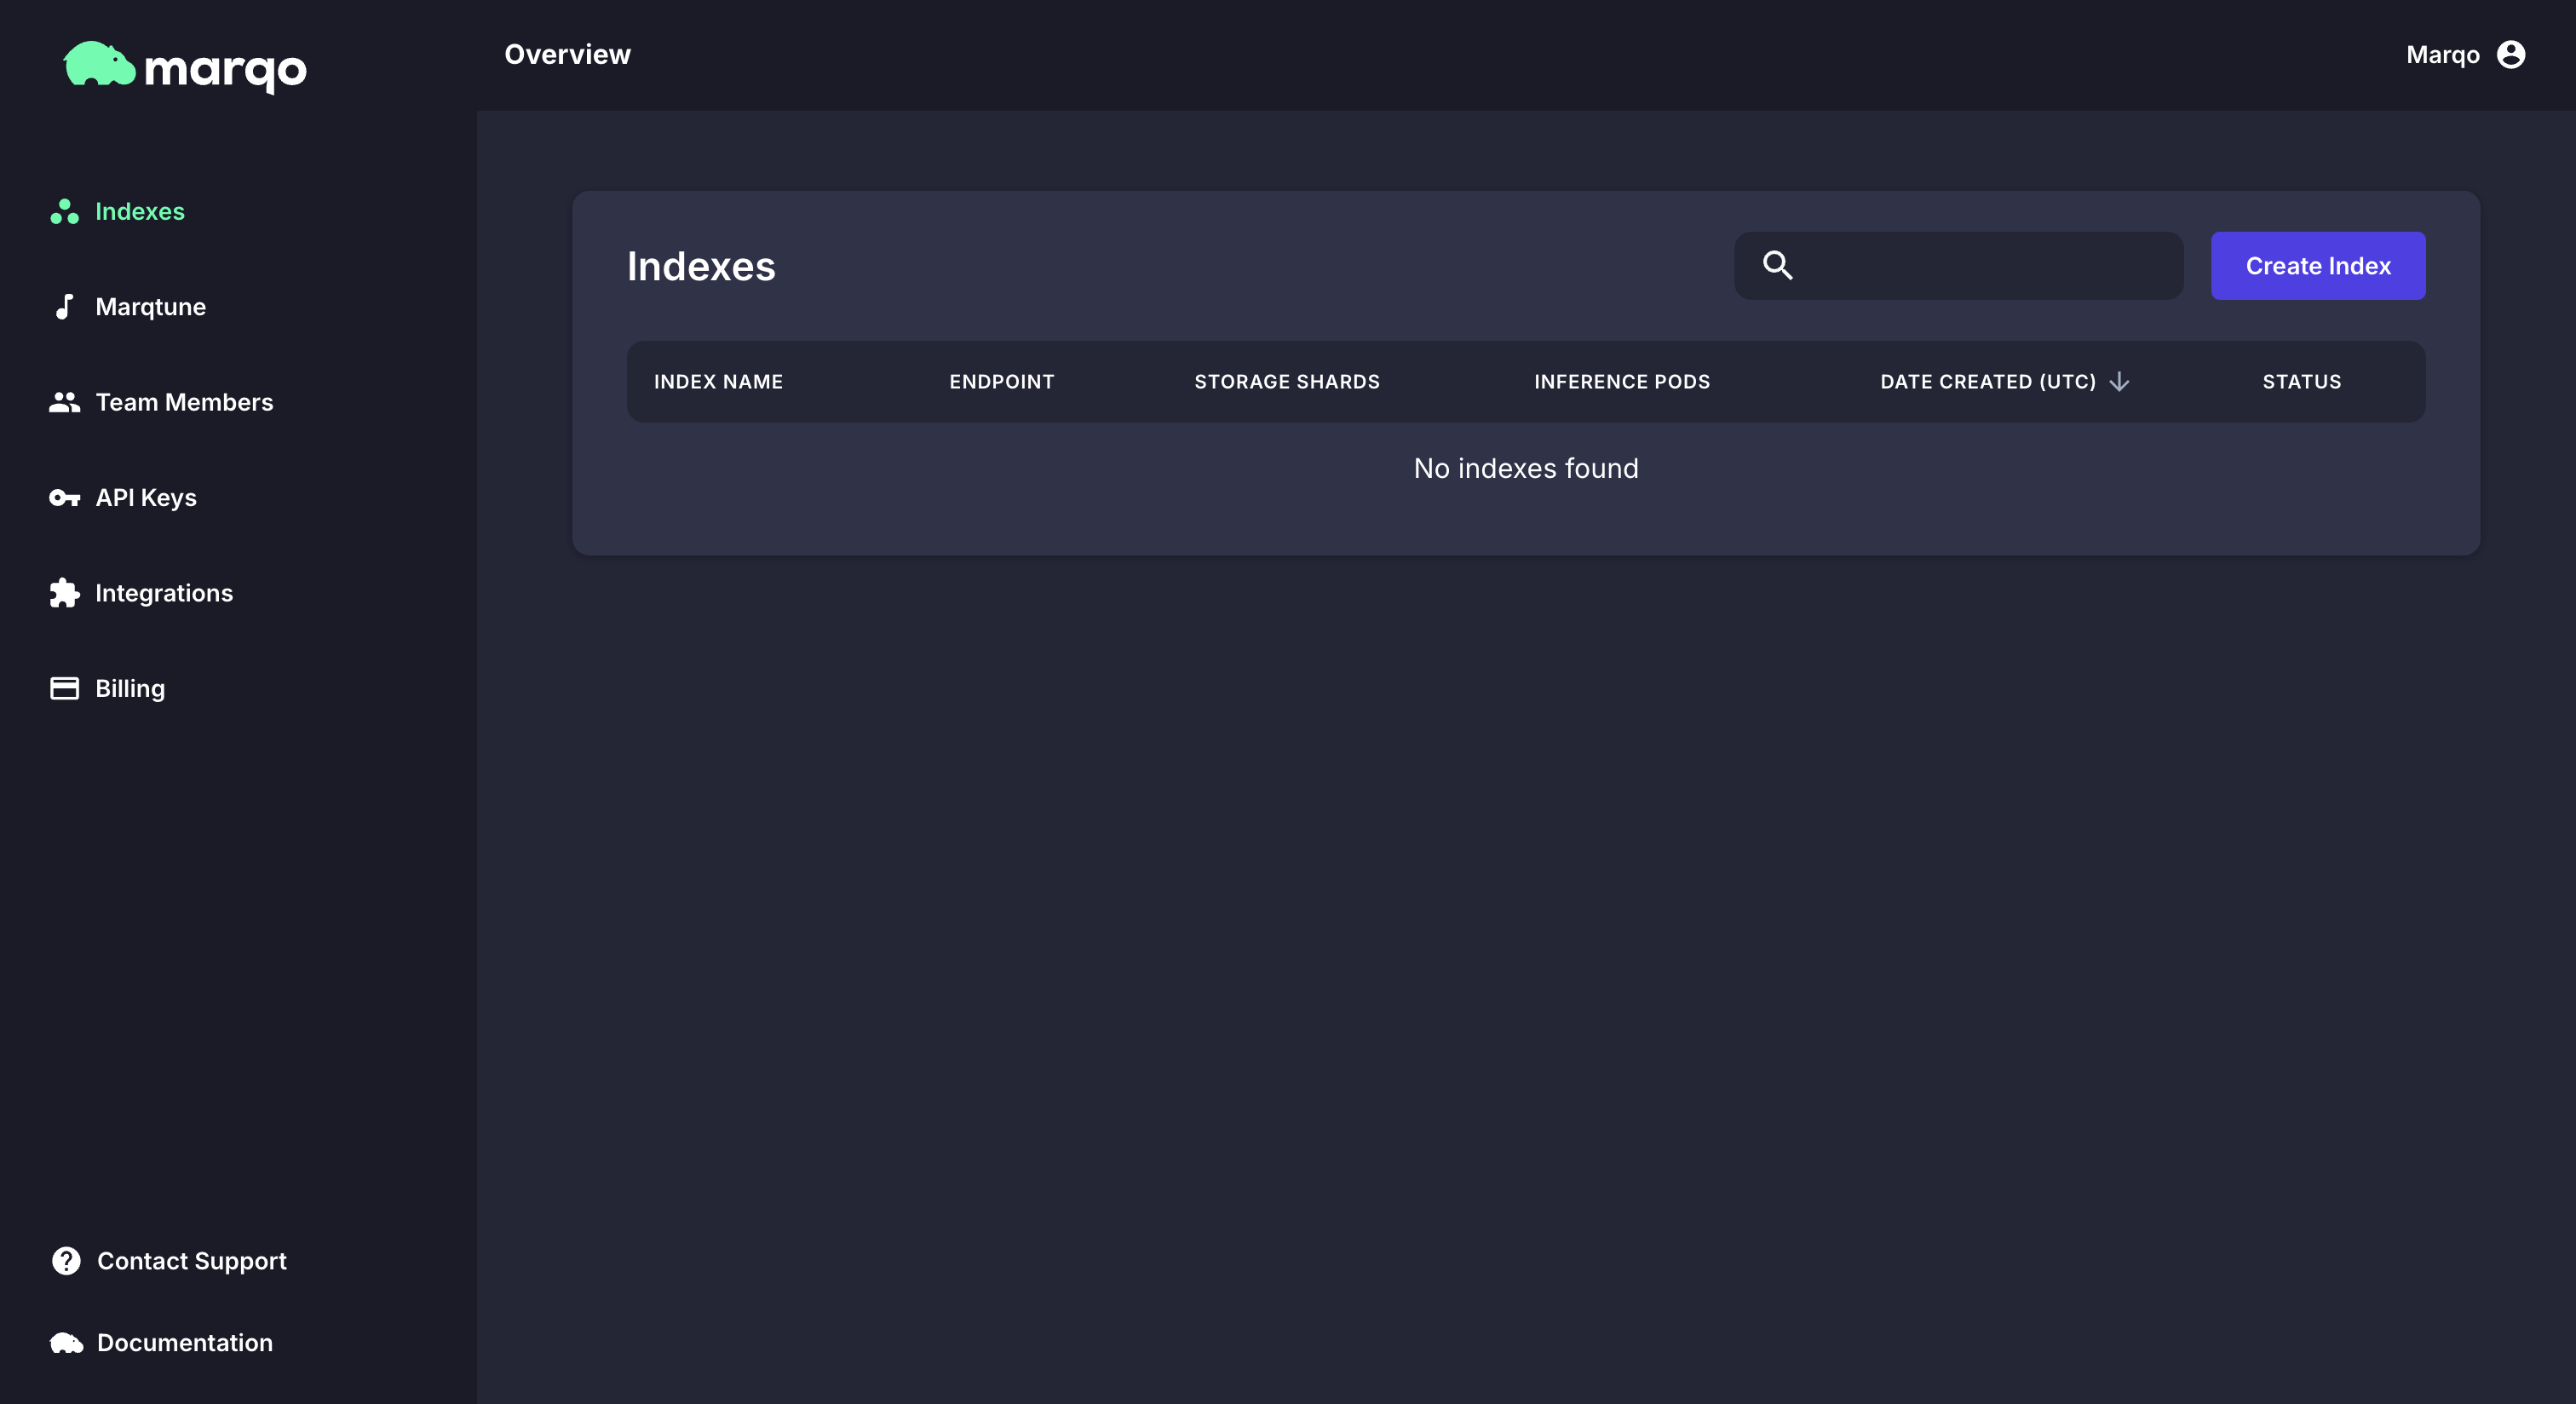Click the Indexes three-dots icon
This screenshot has height=1404, width=2576.
64,212
